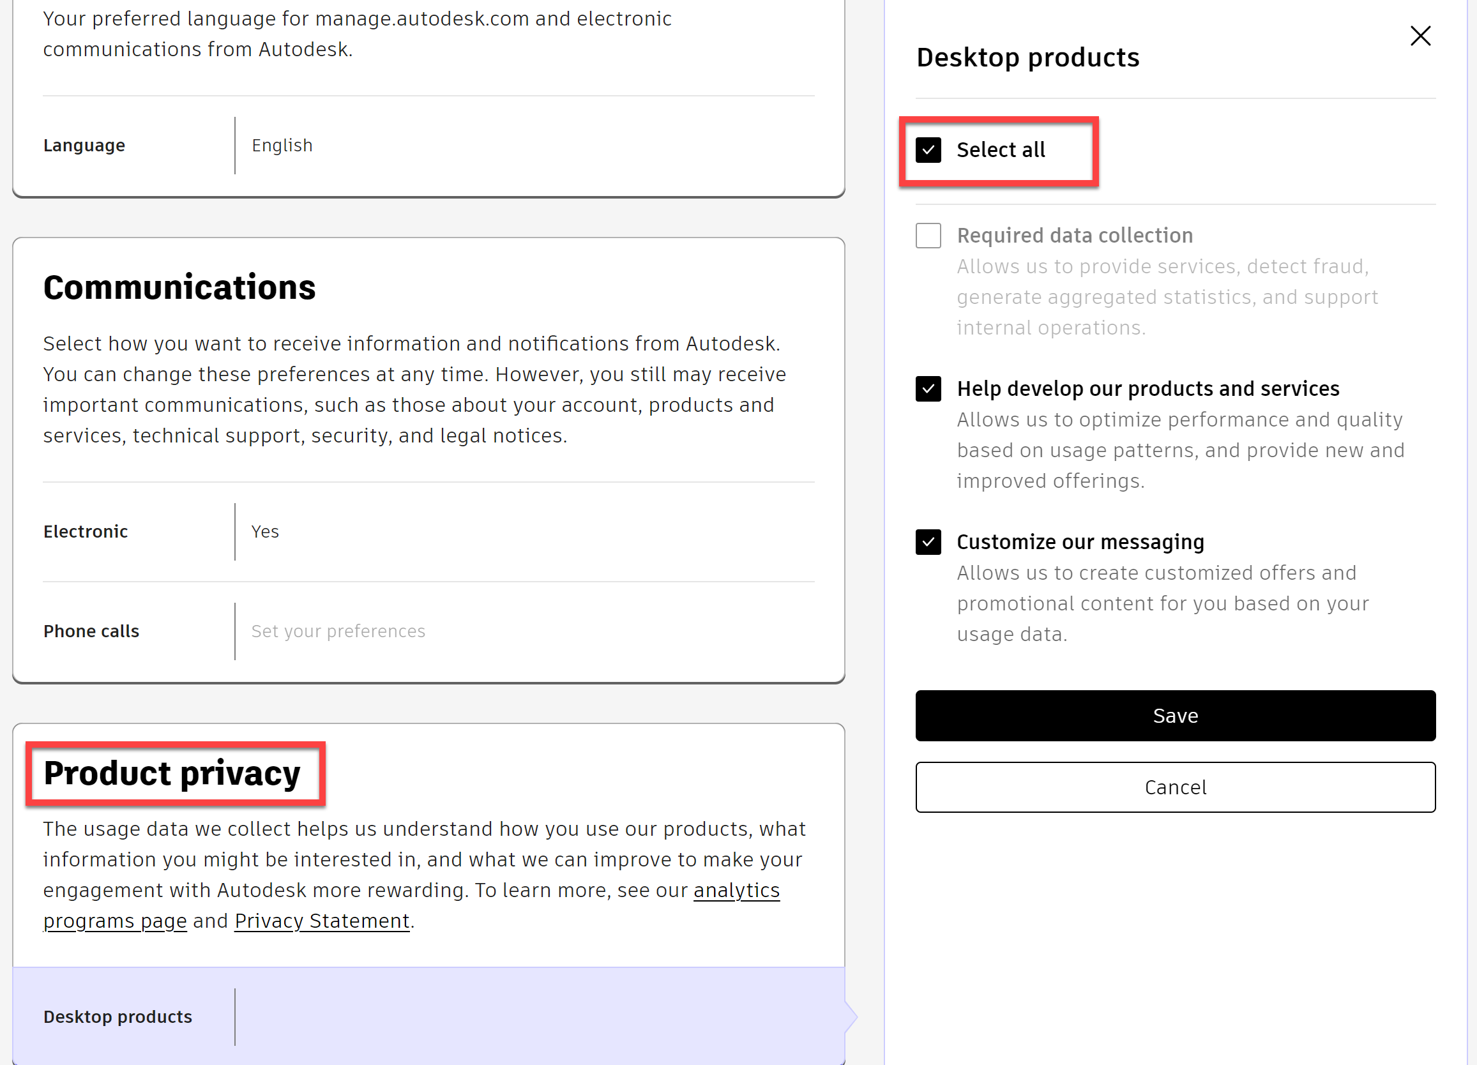The height and width of the screenshot is (1065, 1477).
Task: Open the analytics programs page link
Action: (736, 890)
